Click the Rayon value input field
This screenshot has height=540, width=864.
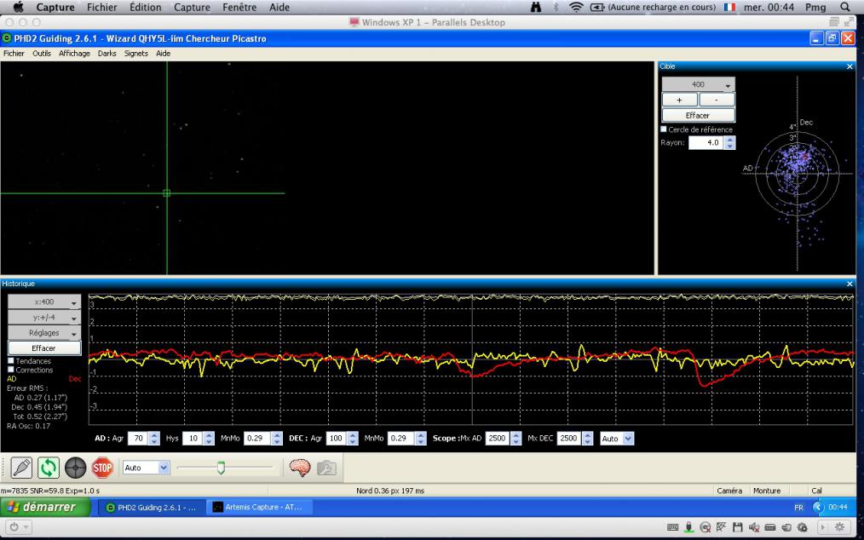coord(704,143)
